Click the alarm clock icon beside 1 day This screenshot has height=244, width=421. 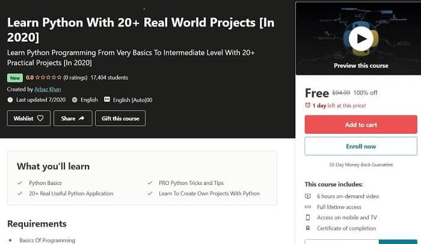click(308, 105)
